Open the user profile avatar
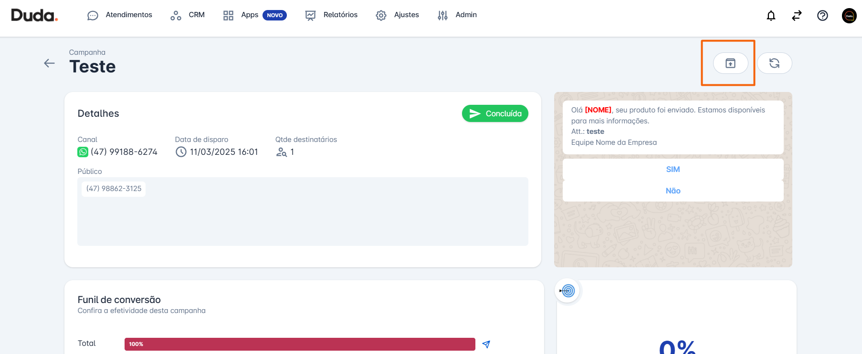862x354 pixels. [x=849, y=16]
